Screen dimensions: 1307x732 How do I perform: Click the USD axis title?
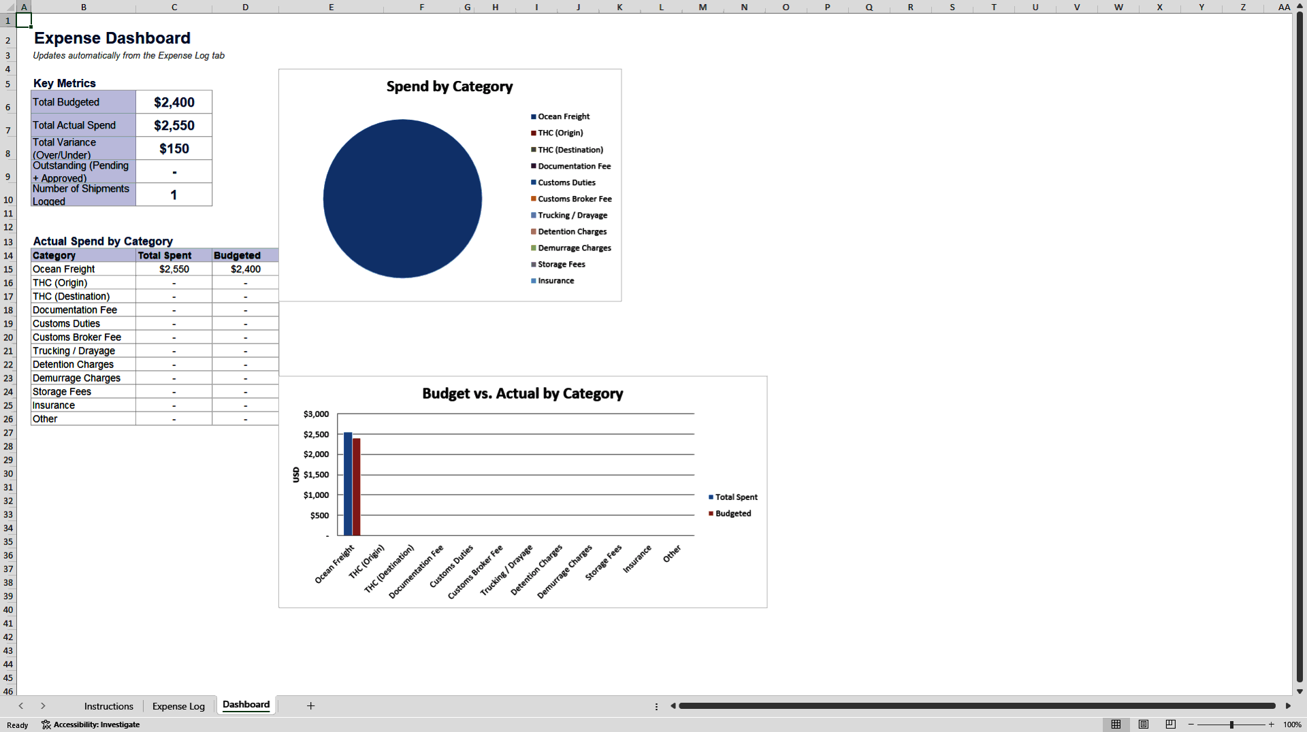296,475
